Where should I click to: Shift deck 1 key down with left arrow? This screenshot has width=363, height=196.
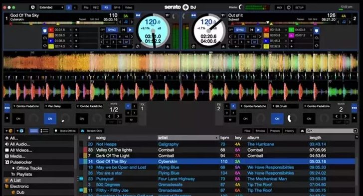[120, 22]
